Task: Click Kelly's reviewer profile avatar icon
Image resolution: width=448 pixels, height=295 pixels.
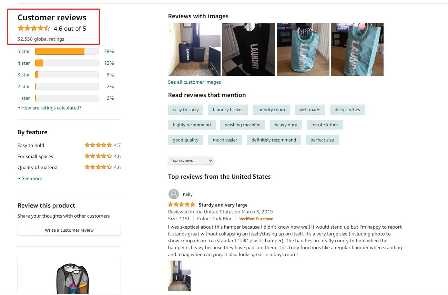Action: [174, 194]
